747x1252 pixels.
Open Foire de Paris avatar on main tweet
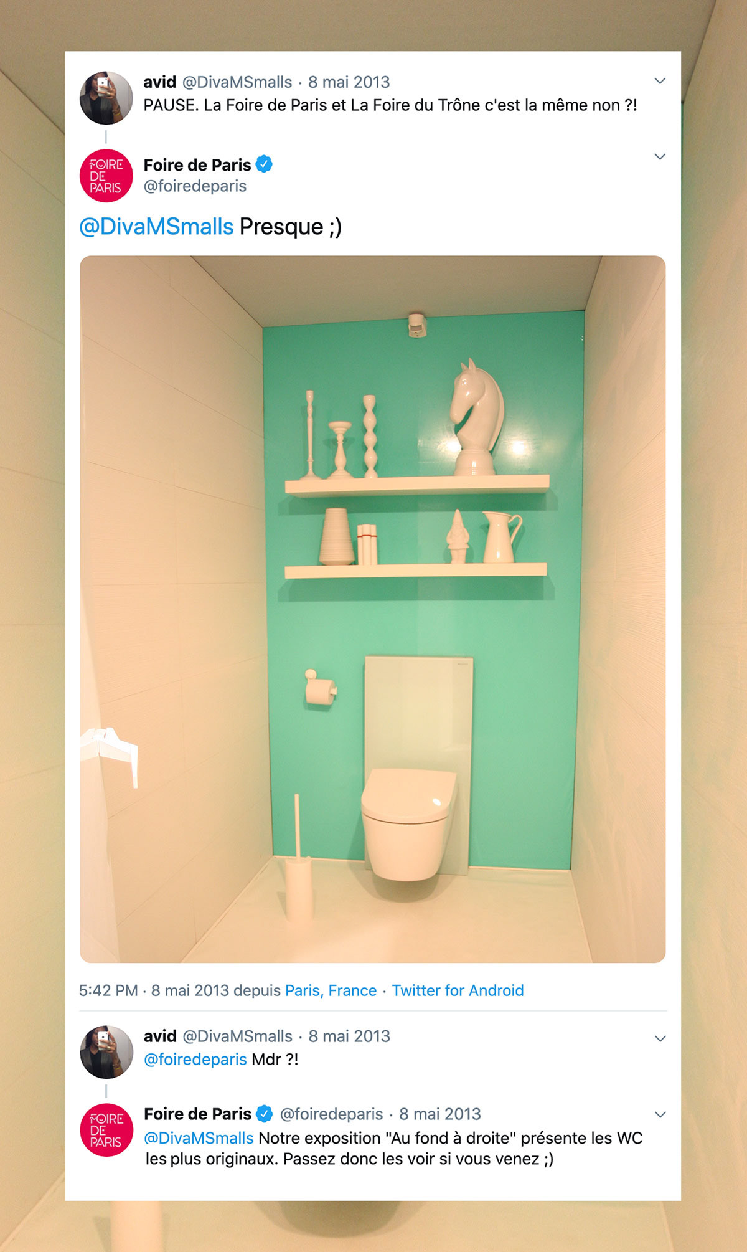click(106, 176)
